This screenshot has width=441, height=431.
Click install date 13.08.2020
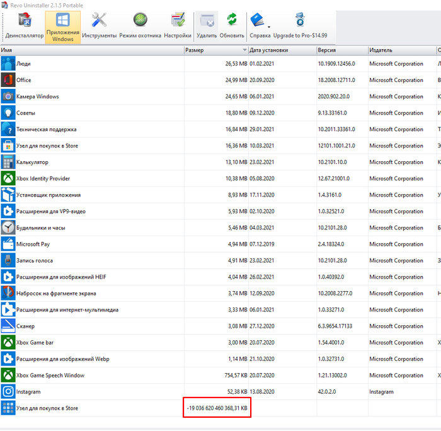click(x=262, y=391)
